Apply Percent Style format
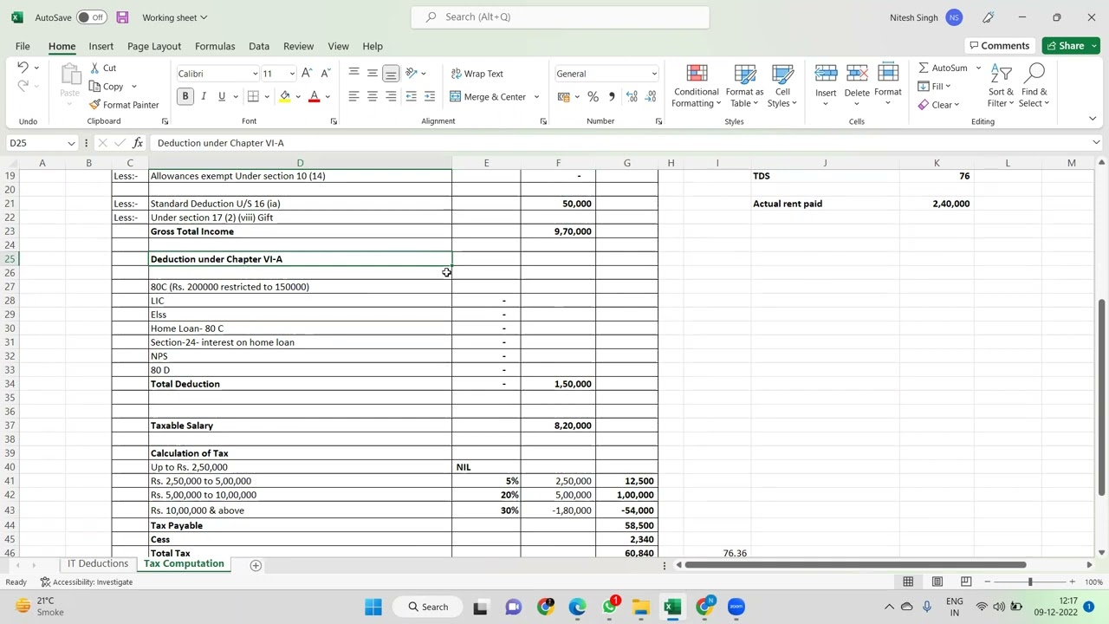 tap(593, 96)
